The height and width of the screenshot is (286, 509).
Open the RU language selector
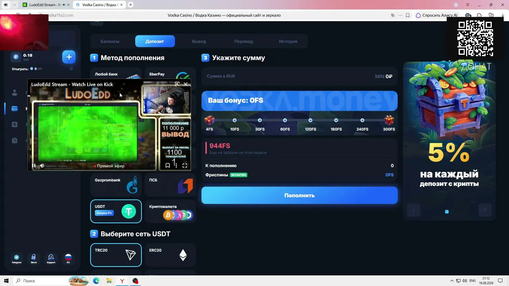pyautogui.click(x=68, y=259)
